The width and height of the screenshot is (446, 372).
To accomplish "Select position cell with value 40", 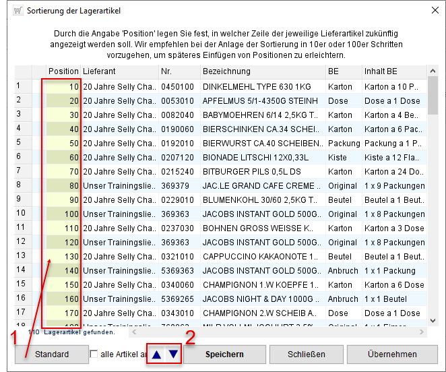I will coord(63,129).
